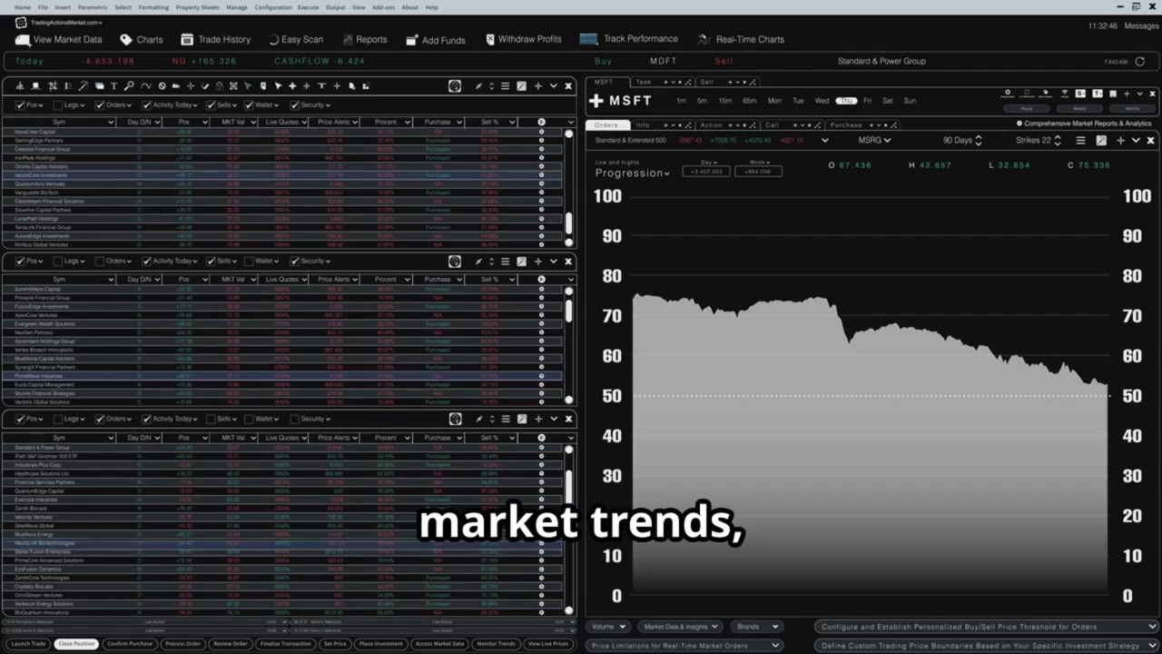The height and width of the screenshot is (654, 1162).
Task: Open the MSRG dropdown
Action: pyautogui.click(x=874, y=140)
